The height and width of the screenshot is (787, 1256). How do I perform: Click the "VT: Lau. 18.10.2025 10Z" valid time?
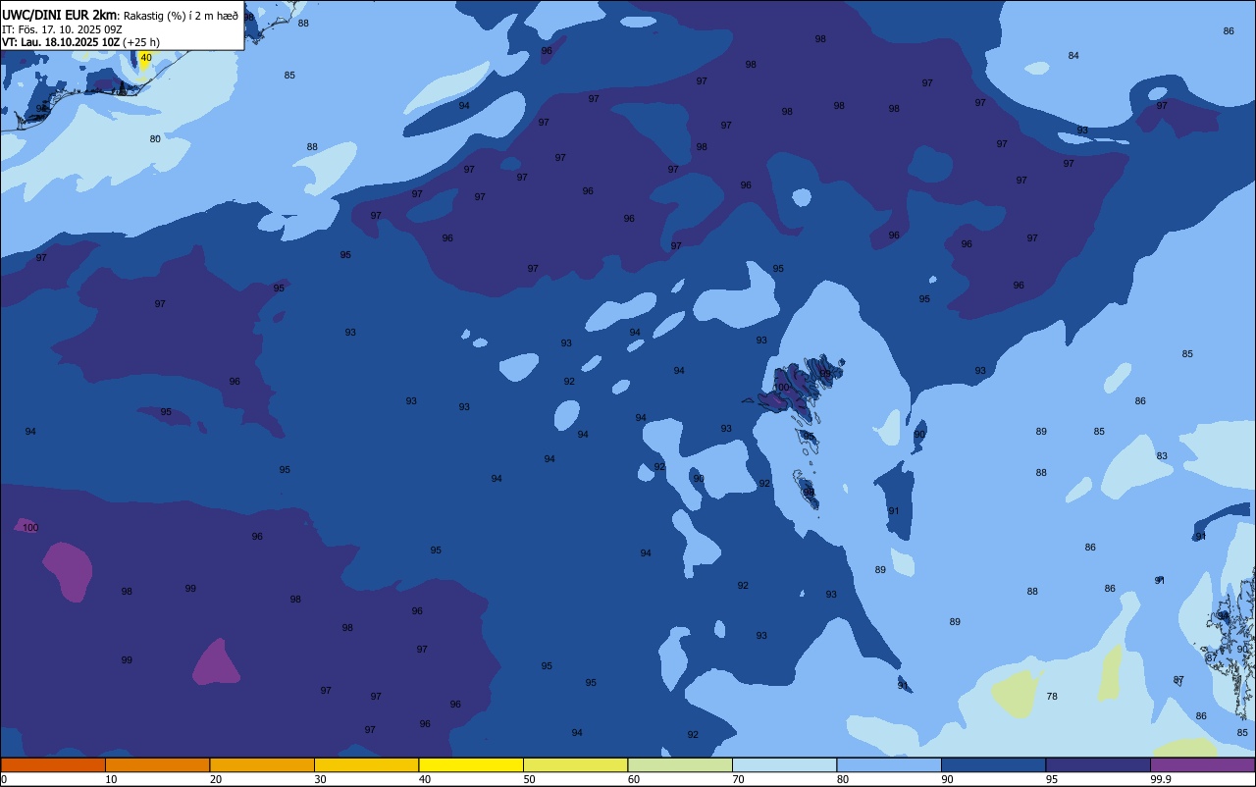tap(61, 42)
